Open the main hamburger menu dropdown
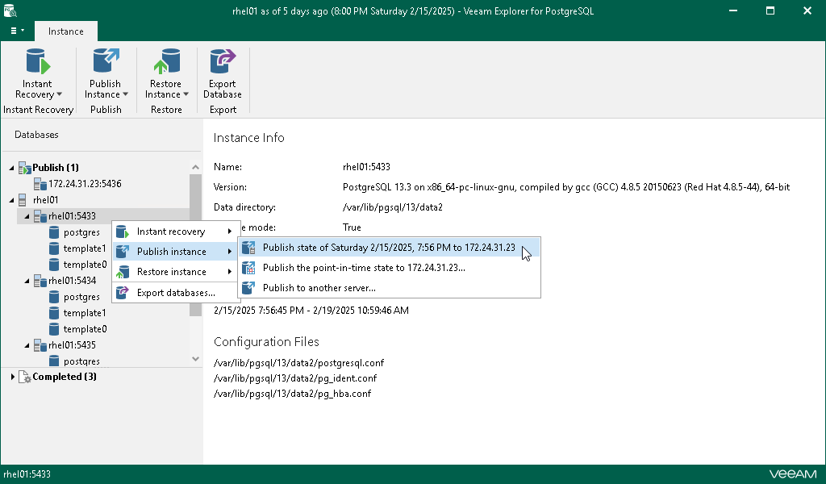This screenshot has width=826, height=484. point(16,31)
